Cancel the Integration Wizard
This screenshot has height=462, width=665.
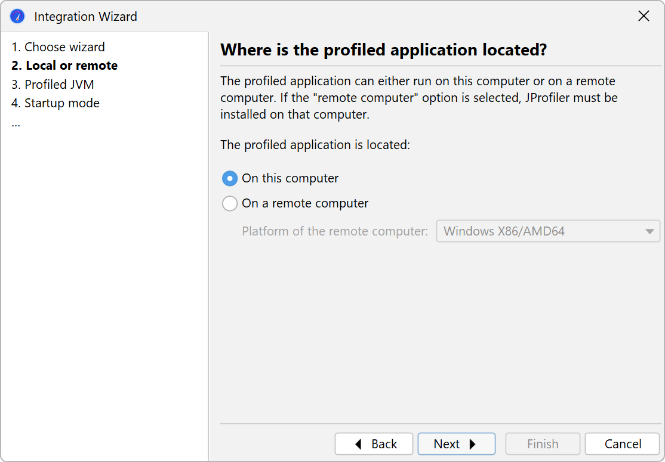tap(622, 444)
